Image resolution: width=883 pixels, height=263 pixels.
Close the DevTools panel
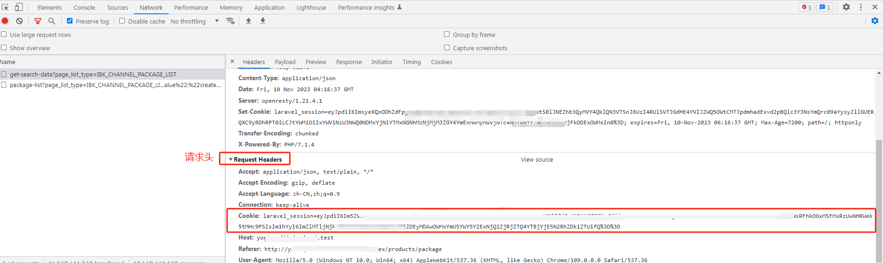pos(875,7)
